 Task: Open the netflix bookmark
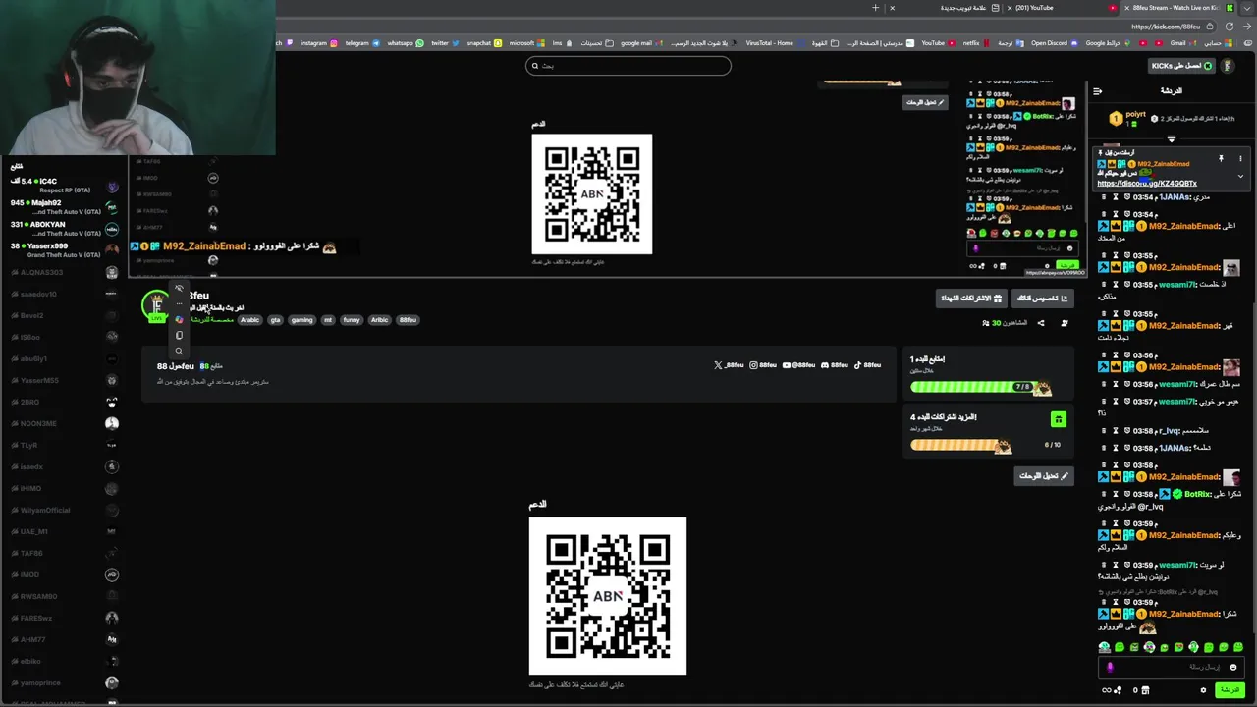click(975, 43)
